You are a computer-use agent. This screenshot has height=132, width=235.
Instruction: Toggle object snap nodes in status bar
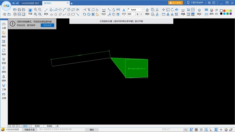(191, 130)
